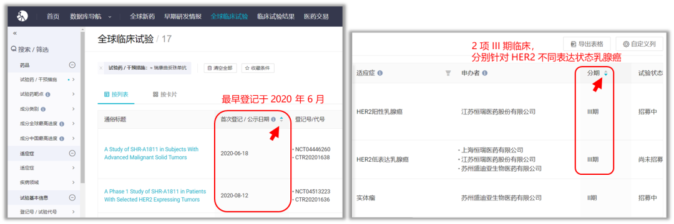The width and height of the screenshot is (674, 224).
Task: Expand 疾病领域 filter row
Action: (x=74, y=182)
